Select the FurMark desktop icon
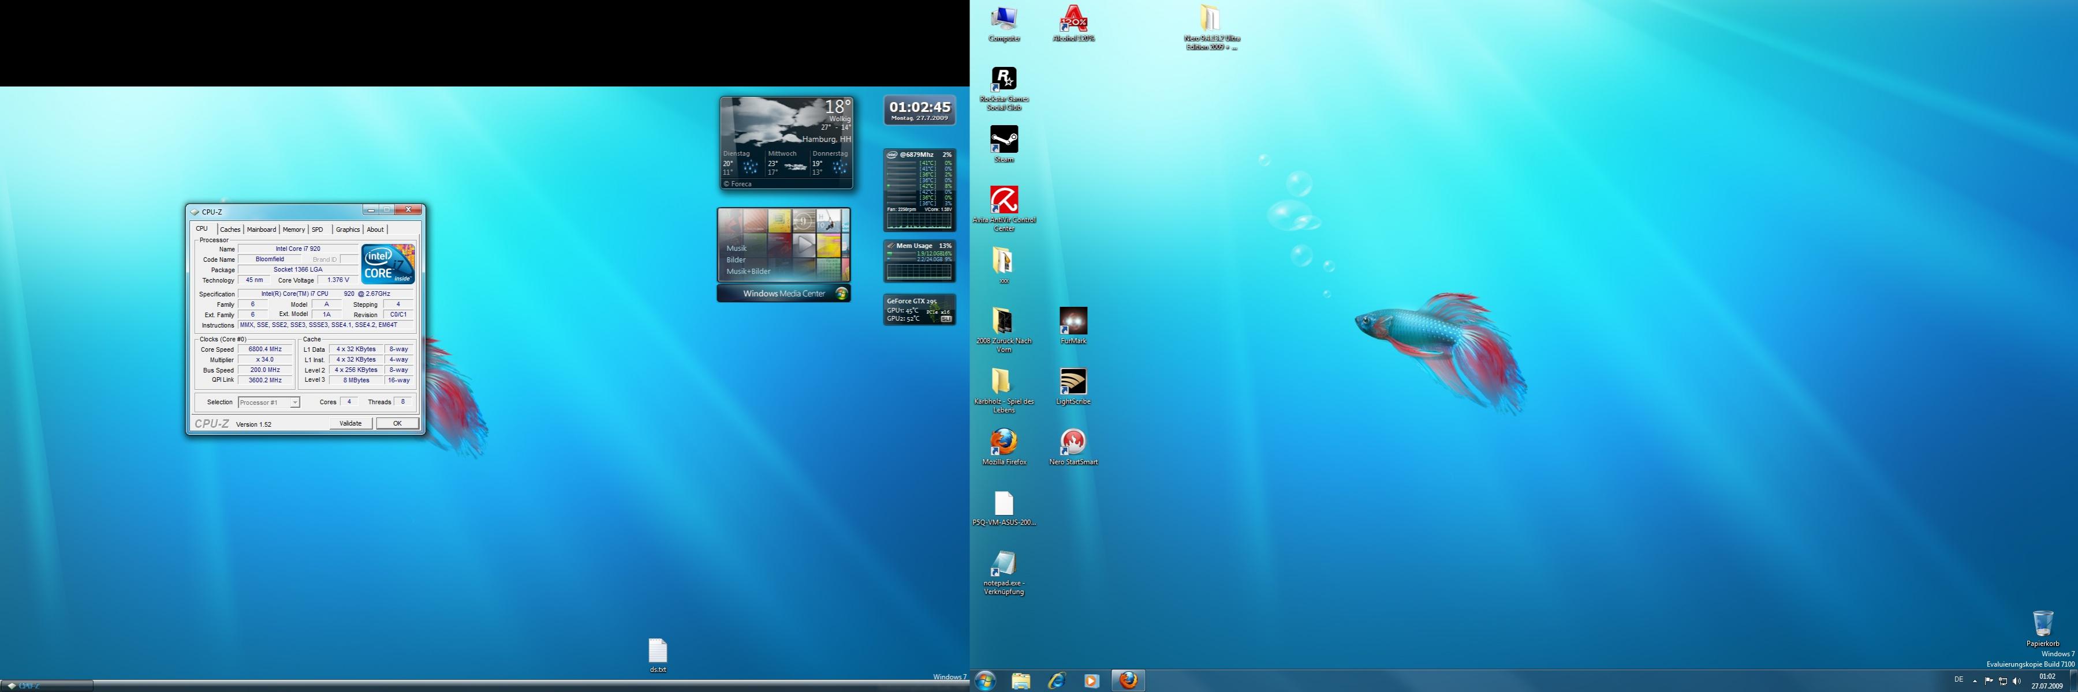Viewport: 2078px width, 692px height. pyautogui.click(x=1073, y=321)
